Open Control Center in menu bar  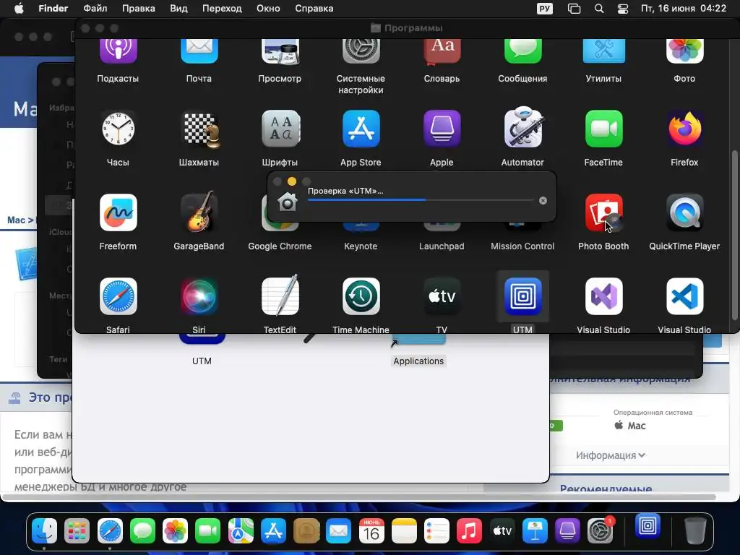pyautogui.click(x=623, y=9)
